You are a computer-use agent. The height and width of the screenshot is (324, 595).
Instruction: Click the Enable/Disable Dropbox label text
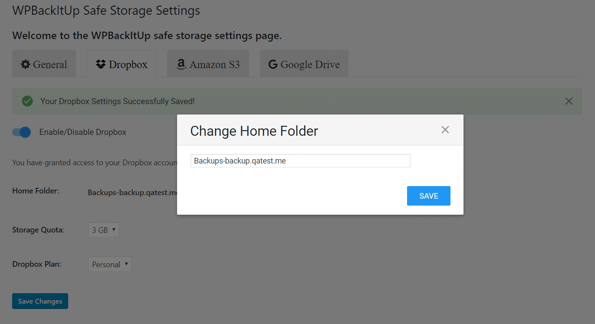[82, 132]
